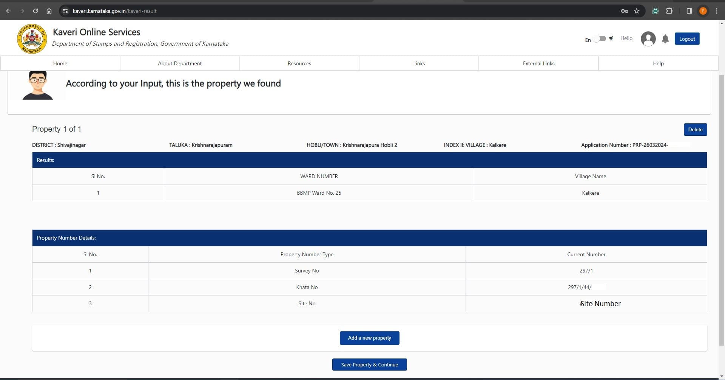
Task: Open user profile avatar icon
Action: [648, 39]
